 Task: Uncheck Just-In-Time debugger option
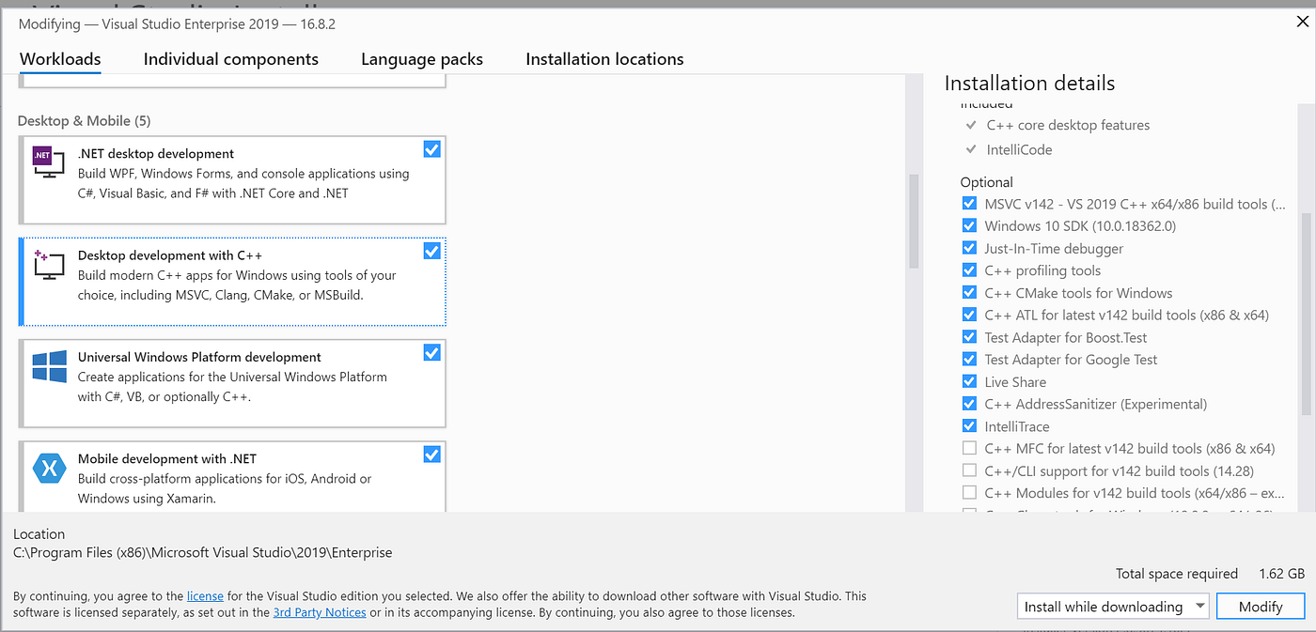tap(969, 248)
